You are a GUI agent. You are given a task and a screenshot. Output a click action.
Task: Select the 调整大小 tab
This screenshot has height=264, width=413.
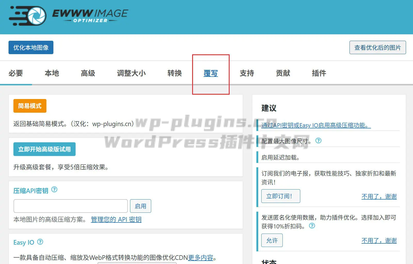coord(131,73)
